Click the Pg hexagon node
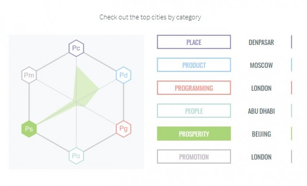307x186 pixels. pyautogui.click(x=123, y=129)
